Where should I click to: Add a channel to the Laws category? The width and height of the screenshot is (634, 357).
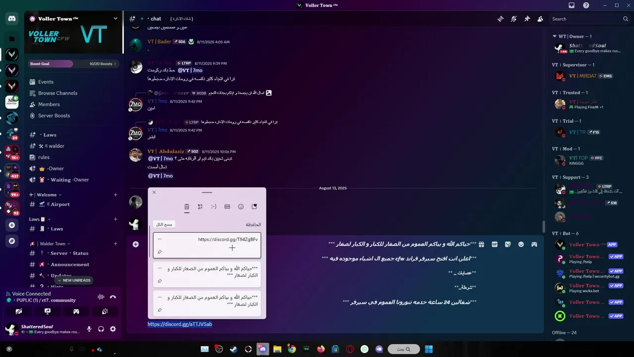[x=115, y=219]
